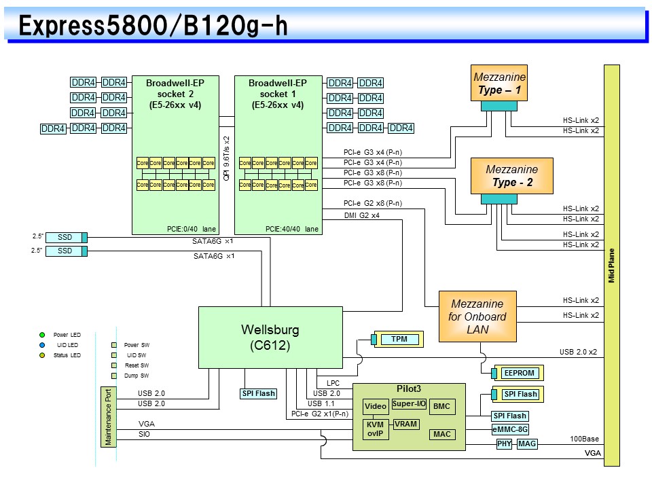This screenshot has height=489, width=652.
Task: Click the blue UID LED circle
Action: pyautogui.click(x=42, y=345)
